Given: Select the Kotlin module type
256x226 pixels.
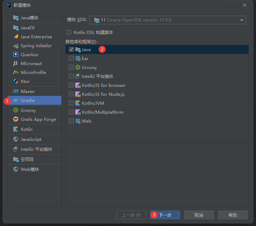Looking at the screenshot, I should (x=34, y=129).
